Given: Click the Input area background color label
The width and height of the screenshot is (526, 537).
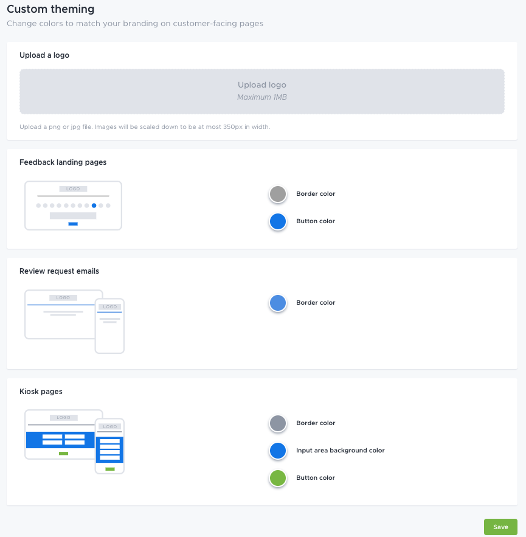Looking at the screenshot, I should point(341,451).
